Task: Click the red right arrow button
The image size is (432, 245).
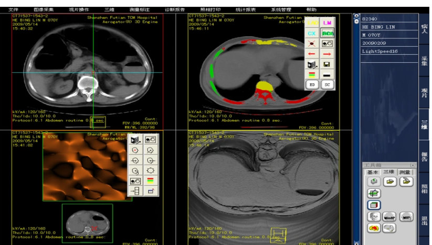Action: point(328,54)
